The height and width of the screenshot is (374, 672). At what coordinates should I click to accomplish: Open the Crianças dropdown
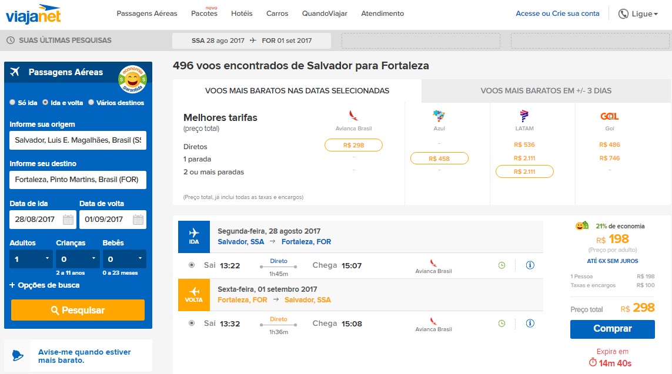[78, 259]
